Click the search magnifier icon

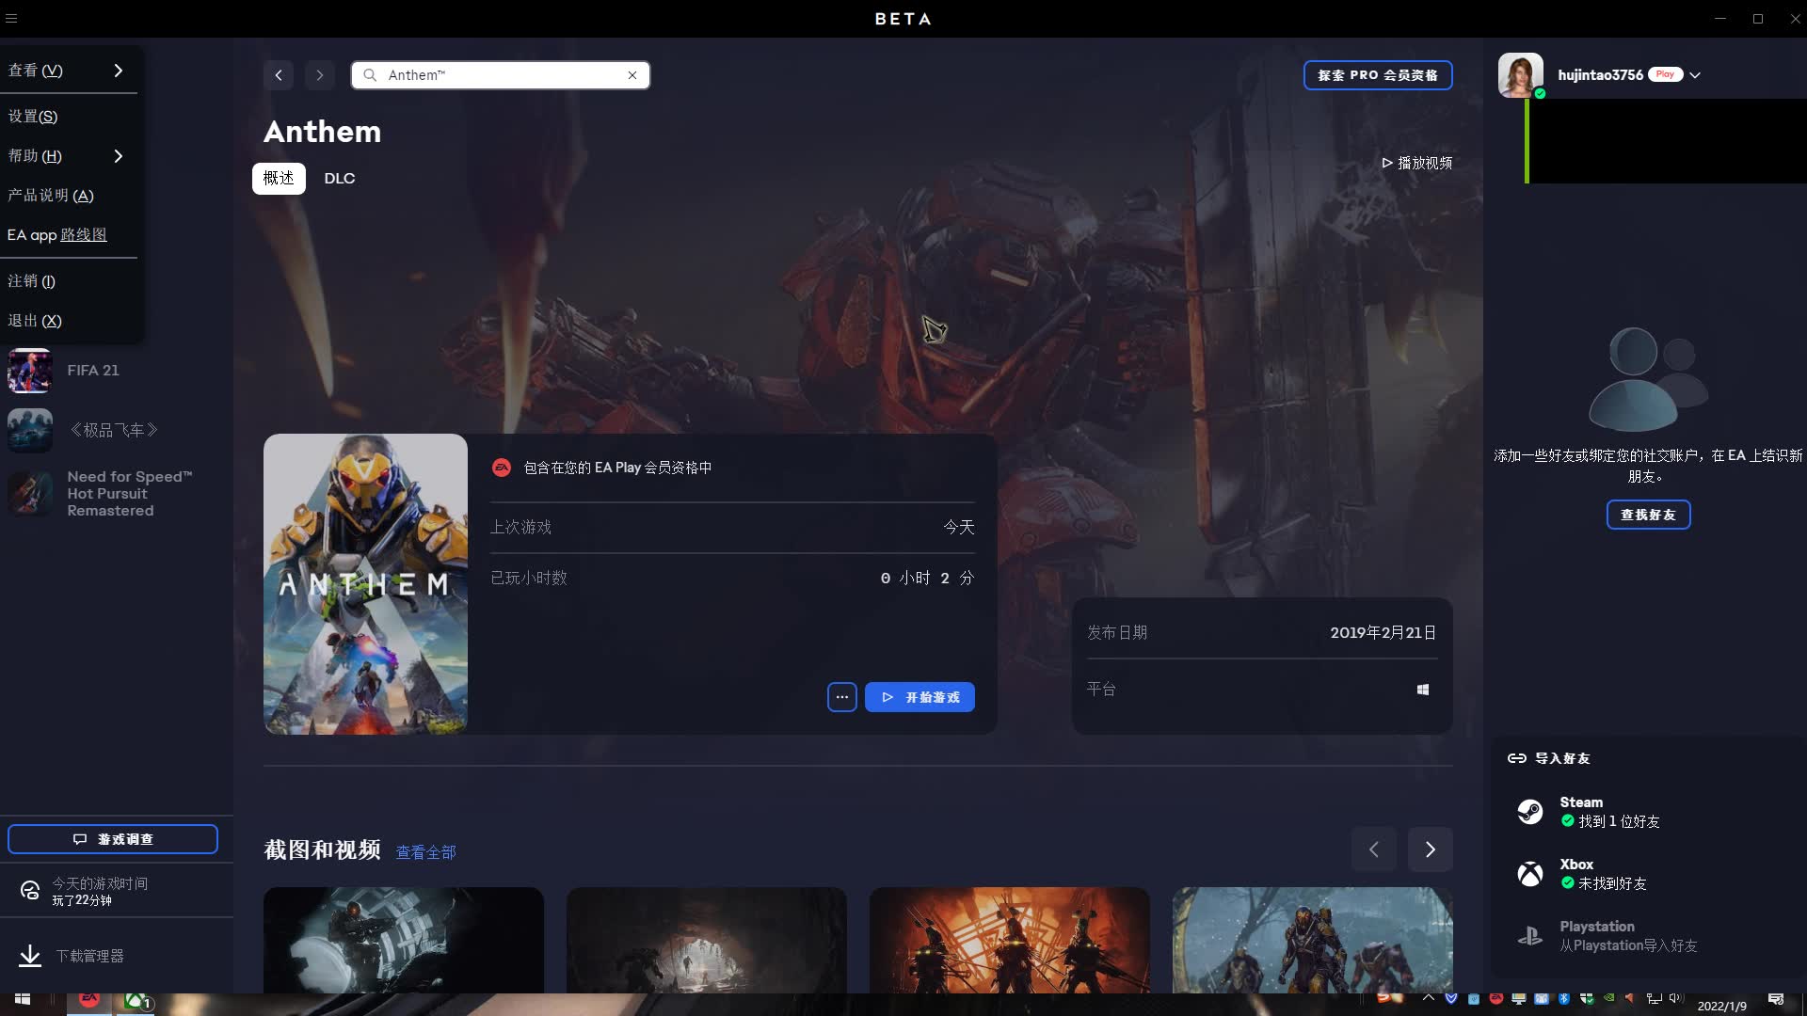pos(370,75)
